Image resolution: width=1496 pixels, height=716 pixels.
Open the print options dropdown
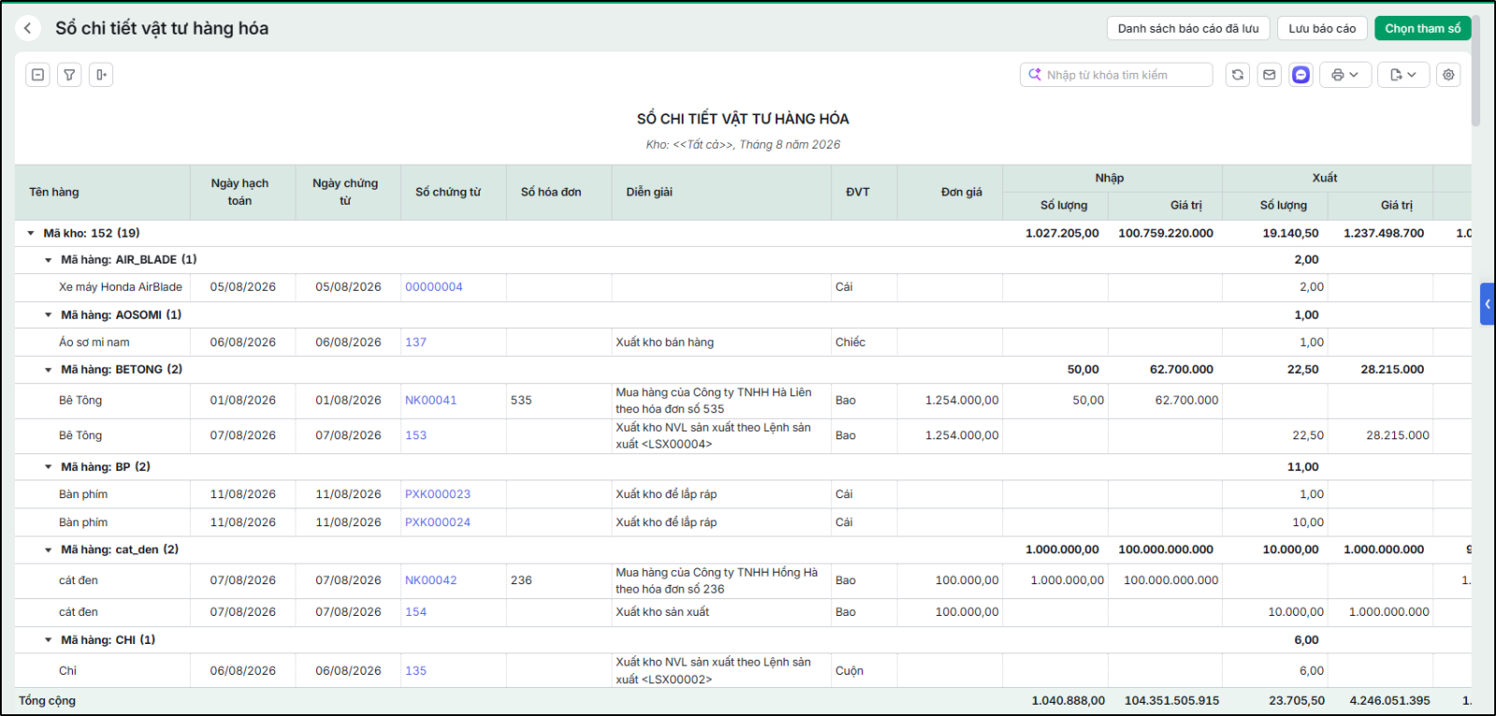(x=1345, y=75)
